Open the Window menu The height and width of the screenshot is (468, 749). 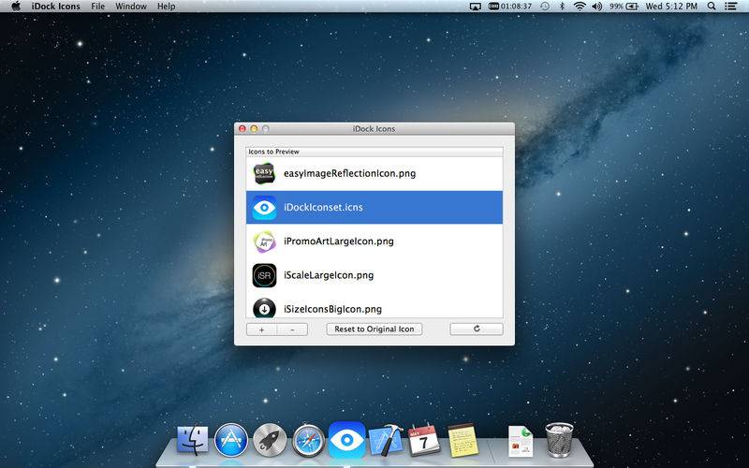(131, 7)
